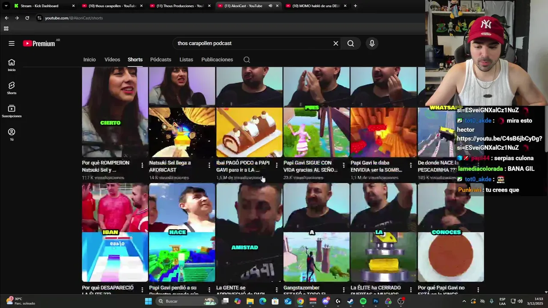
Task: Switch to the channel Pódcasts tab
Action: [x=161, y=59]
